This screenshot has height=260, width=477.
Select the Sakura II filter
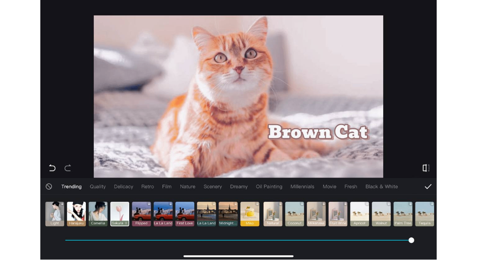(x=120, y=214)
